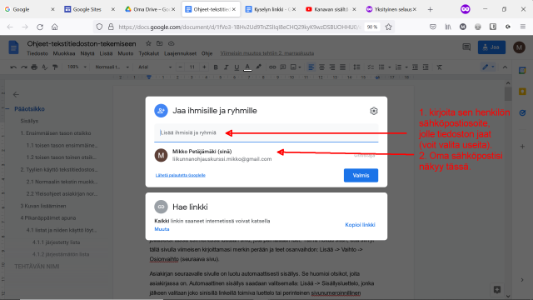Click clear formatting icon
The width and height of the screenshot is (533, 300).
pos(439,67)
